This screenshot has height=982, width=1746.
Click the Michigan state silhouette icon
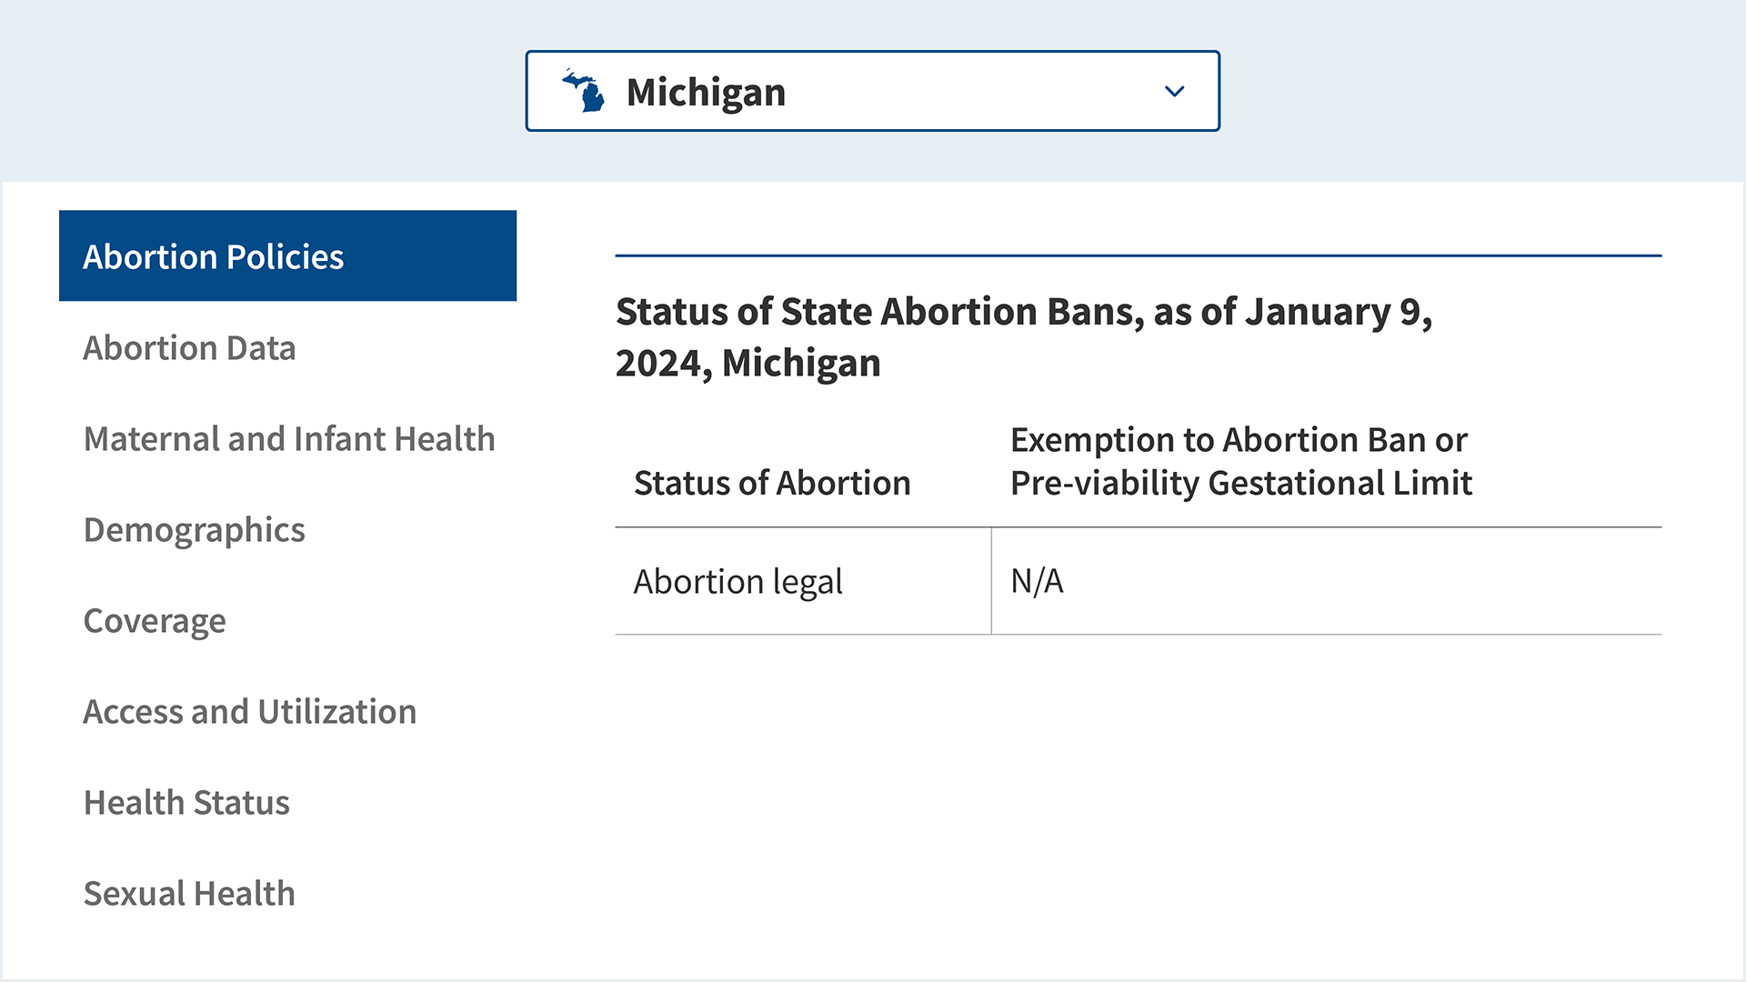pyautogui.click(x=584, y=92)
